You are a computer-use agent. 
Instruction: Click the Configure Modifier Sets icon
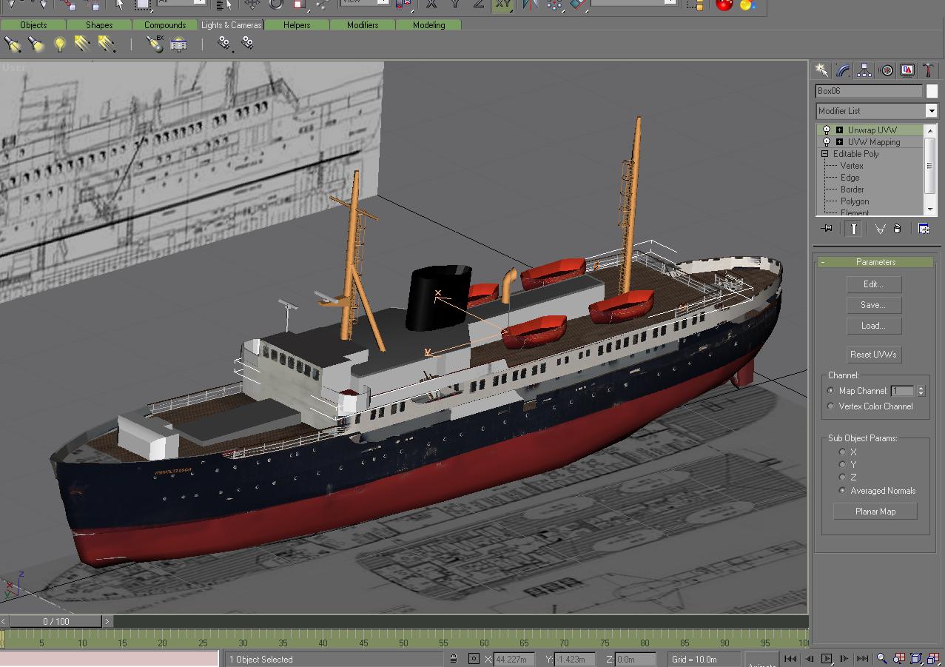click(x=924, y=229)
